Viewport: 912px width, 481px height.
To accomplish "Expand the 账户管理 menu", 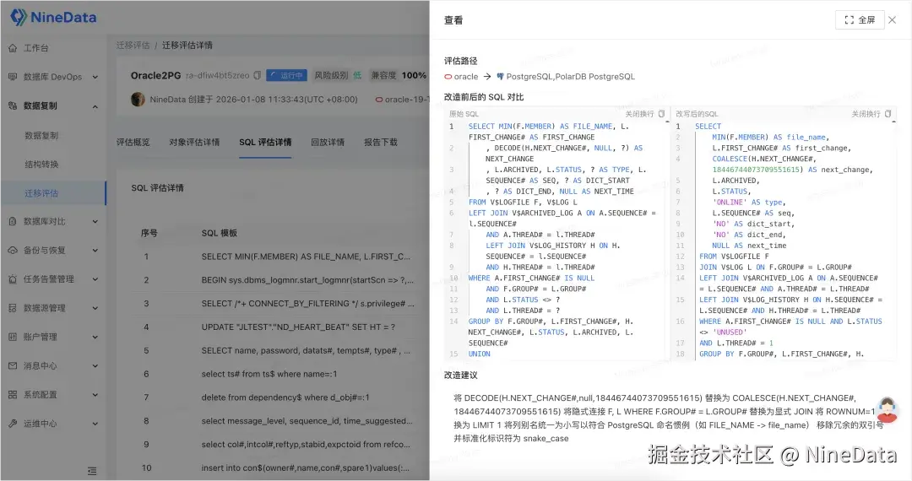I will [95, 337].
